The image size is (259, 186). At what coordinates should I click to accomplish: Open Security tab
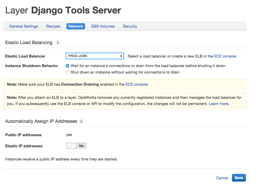[x=130, y=26]
